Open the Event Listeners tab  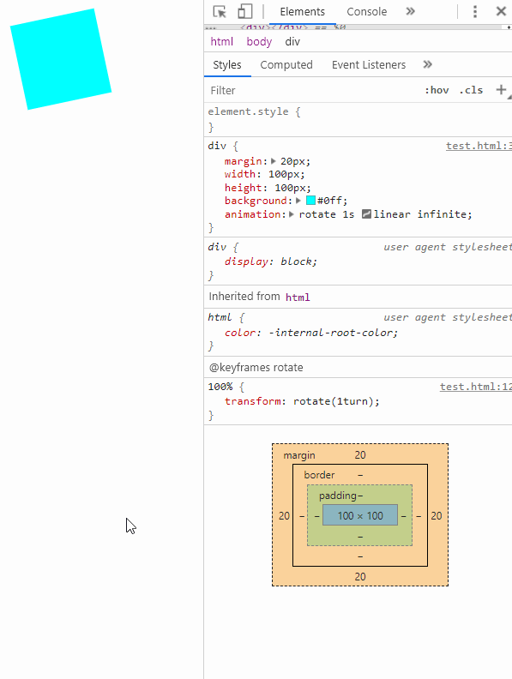[369, 64]
